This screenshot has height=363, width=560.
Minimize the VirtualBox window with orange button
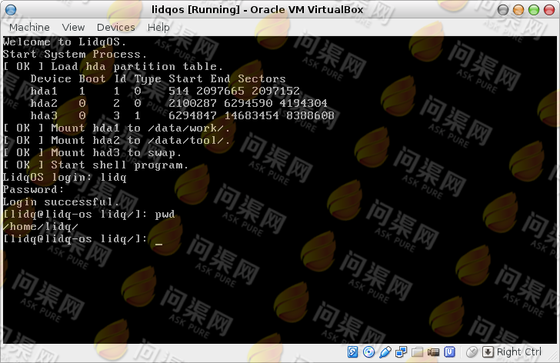(518, 10)
